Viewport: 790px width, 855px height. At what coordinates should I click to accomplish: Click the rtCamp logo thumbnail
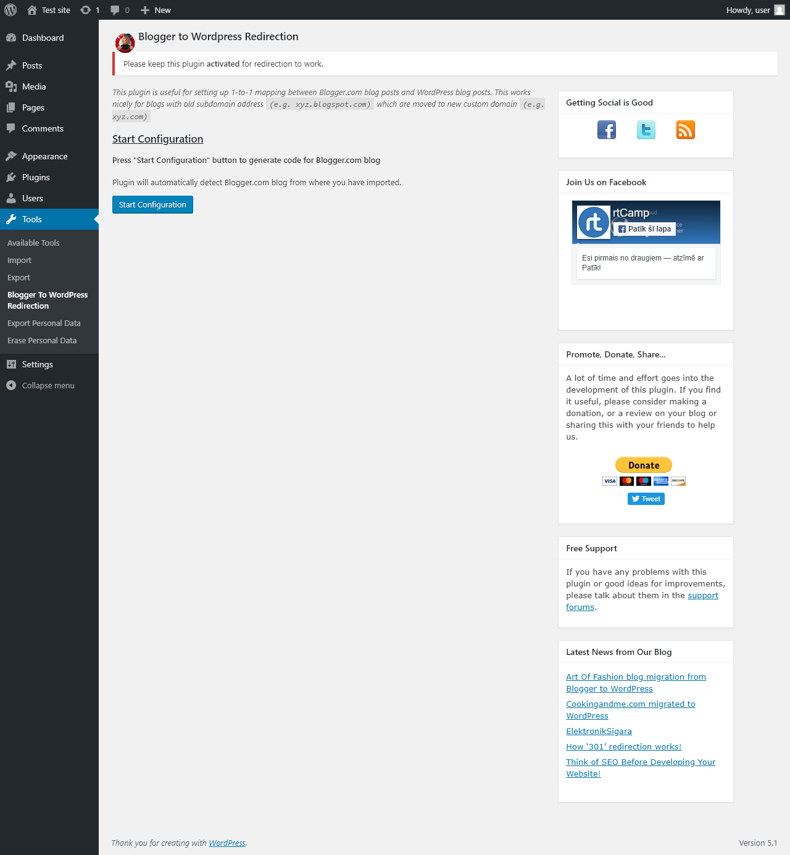coord(594,222)
